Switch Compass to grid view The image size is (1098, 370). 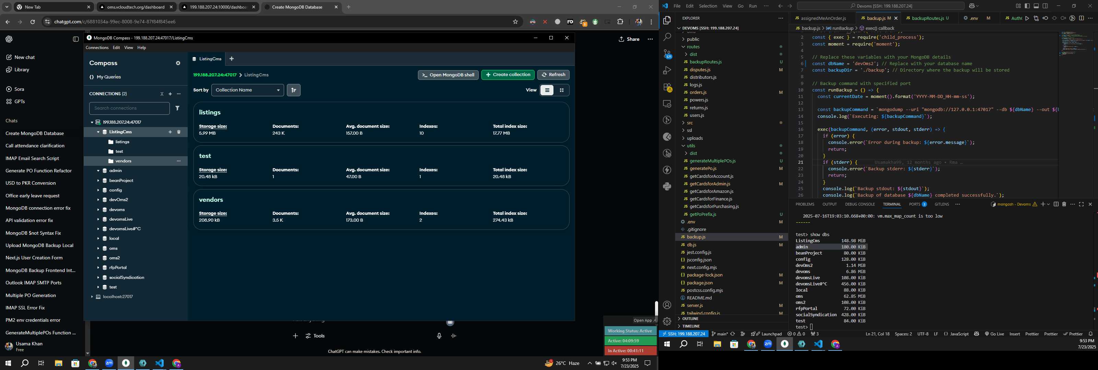coord(562,90)
